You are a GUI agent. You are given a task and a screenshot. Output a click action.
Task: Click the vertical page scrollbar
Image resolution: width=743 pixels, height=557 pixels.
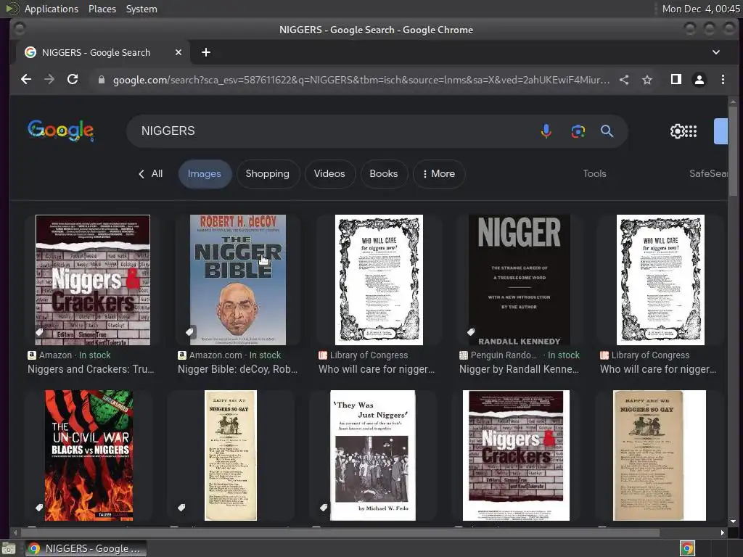[x=733, y=149]
